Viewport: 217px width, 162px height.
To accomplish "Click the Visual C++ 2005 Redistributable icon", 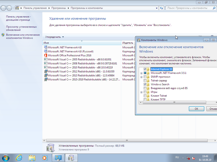I will tap(46, 59).
